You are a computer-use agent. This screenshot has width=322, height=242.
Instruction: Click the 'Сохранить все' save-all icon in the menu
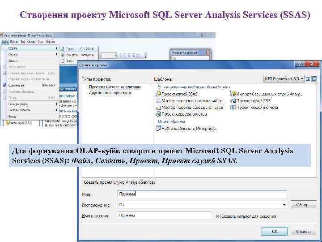(x=4, y=85)
